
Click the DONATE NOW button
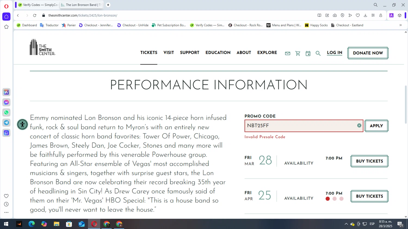click(x=368, y=53)
